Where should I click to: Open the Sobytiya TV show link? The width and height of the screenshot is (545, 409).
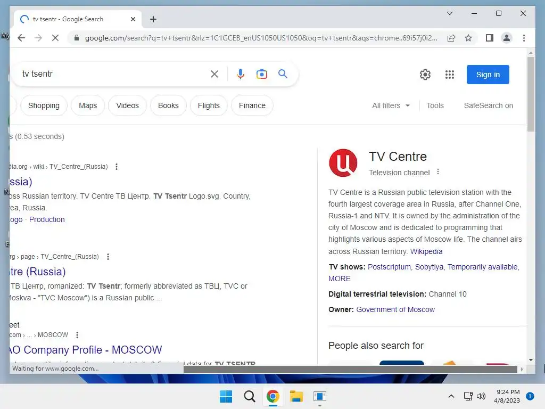click(430, 267)
